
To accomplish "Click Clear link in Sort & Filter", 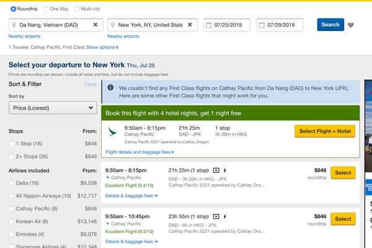I will 91,84.
